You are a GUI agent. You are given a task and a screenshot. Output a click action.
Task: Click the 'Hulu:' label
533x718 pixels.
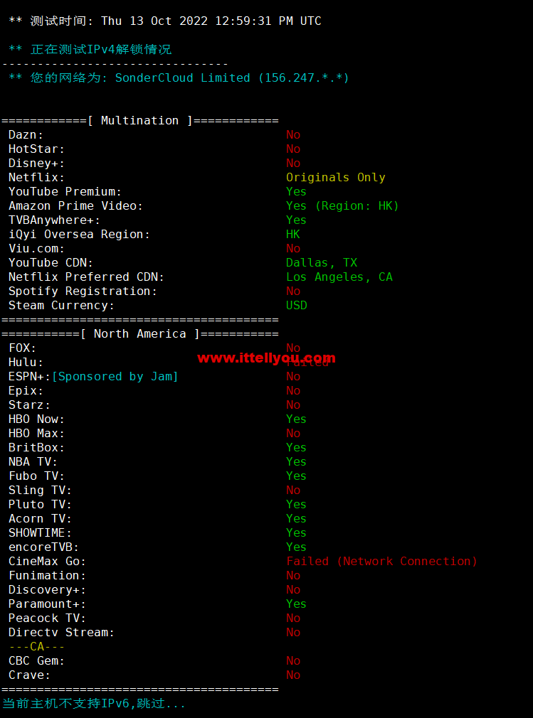[26, 363]
